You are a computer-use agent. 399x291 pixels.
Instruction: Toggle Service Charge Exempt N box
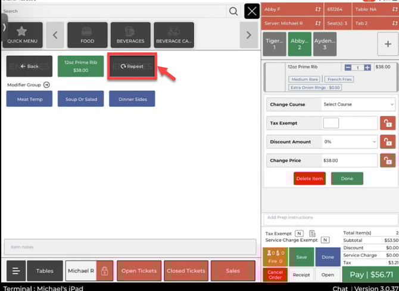point(325,241)
